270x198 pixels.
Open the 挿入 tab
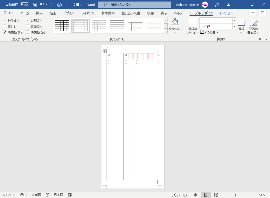pos(39,13)
